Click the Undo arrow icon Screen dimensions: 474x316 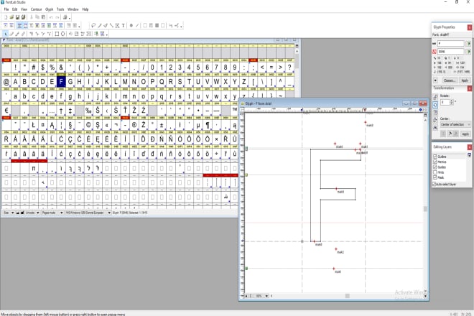tap(51, 17)
